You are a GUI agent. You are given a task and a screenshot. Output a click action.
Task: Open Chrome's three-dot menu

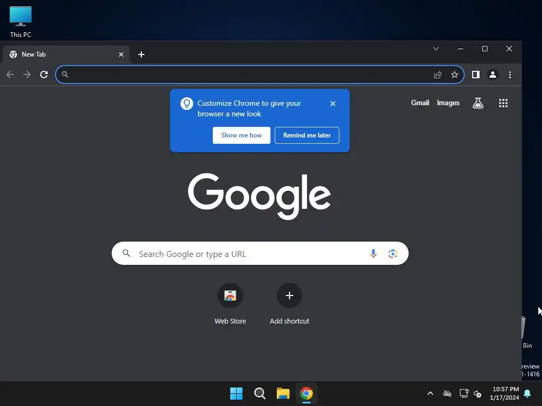coord(510,75)
